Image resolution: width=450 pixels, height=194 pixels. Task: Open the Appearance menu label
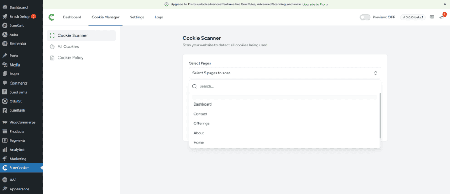click(19, 189)
